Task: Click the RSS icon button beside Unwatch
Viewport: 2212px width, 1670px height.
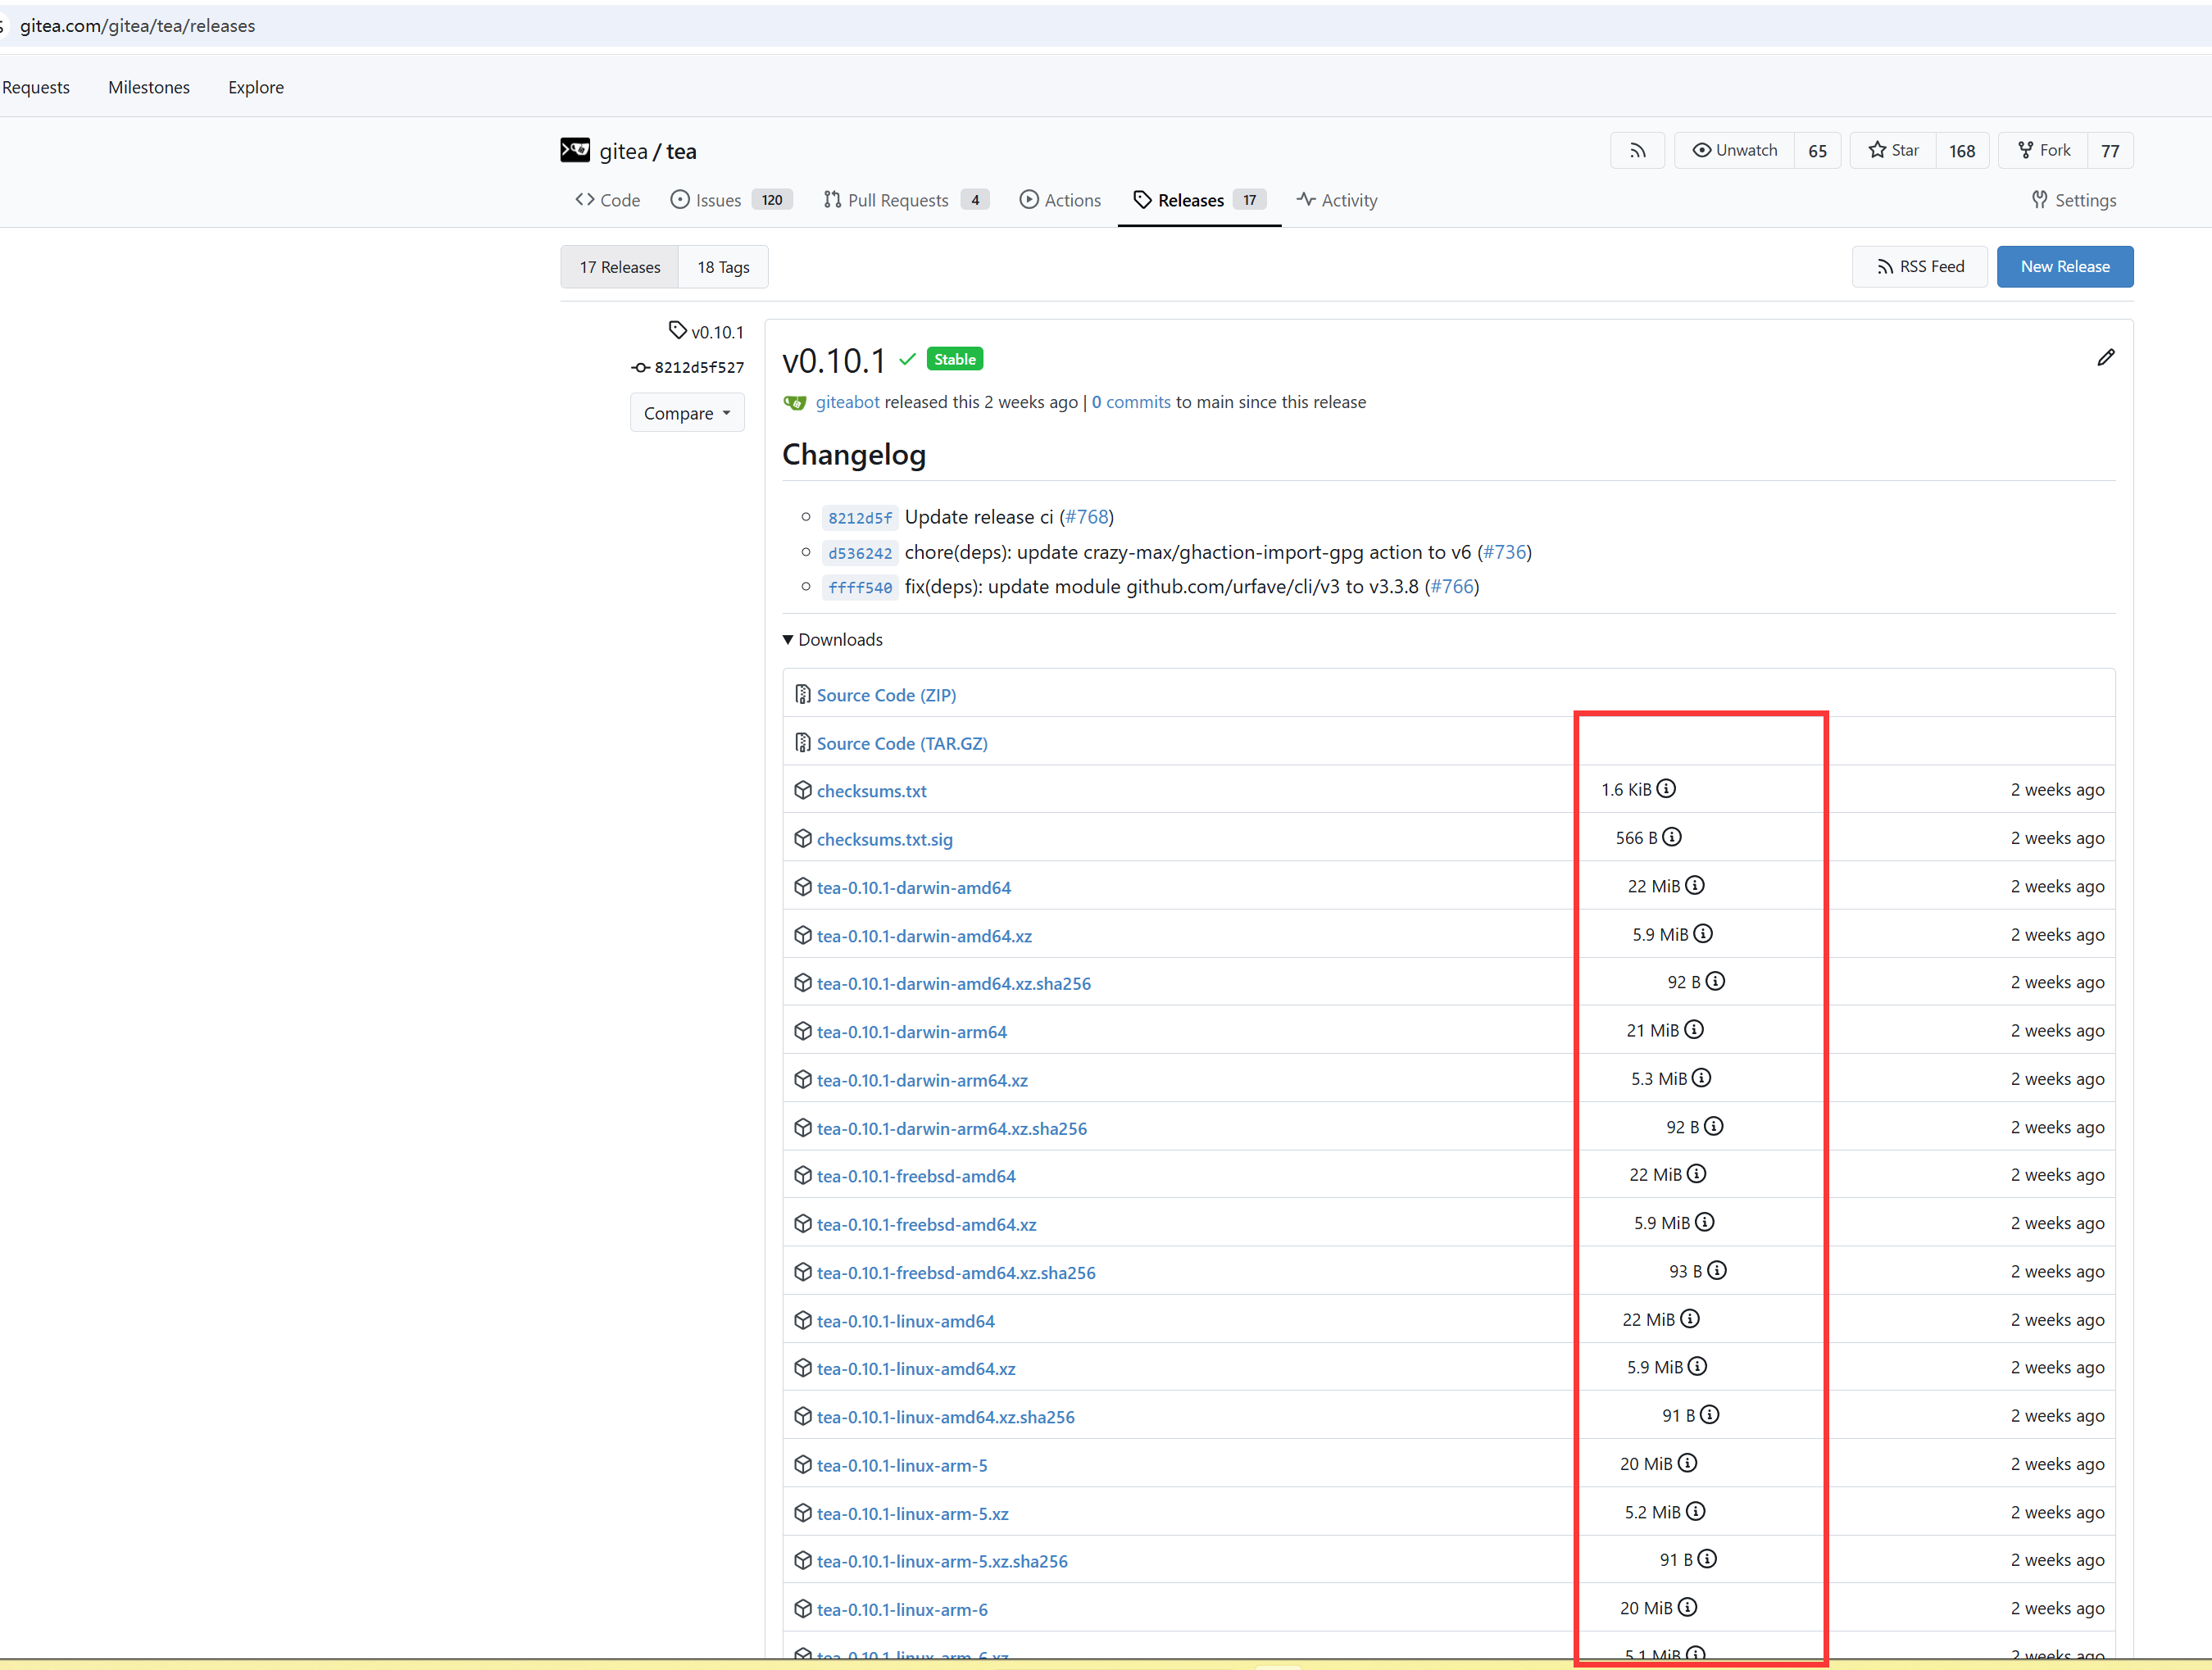Action: point(1637,151)
